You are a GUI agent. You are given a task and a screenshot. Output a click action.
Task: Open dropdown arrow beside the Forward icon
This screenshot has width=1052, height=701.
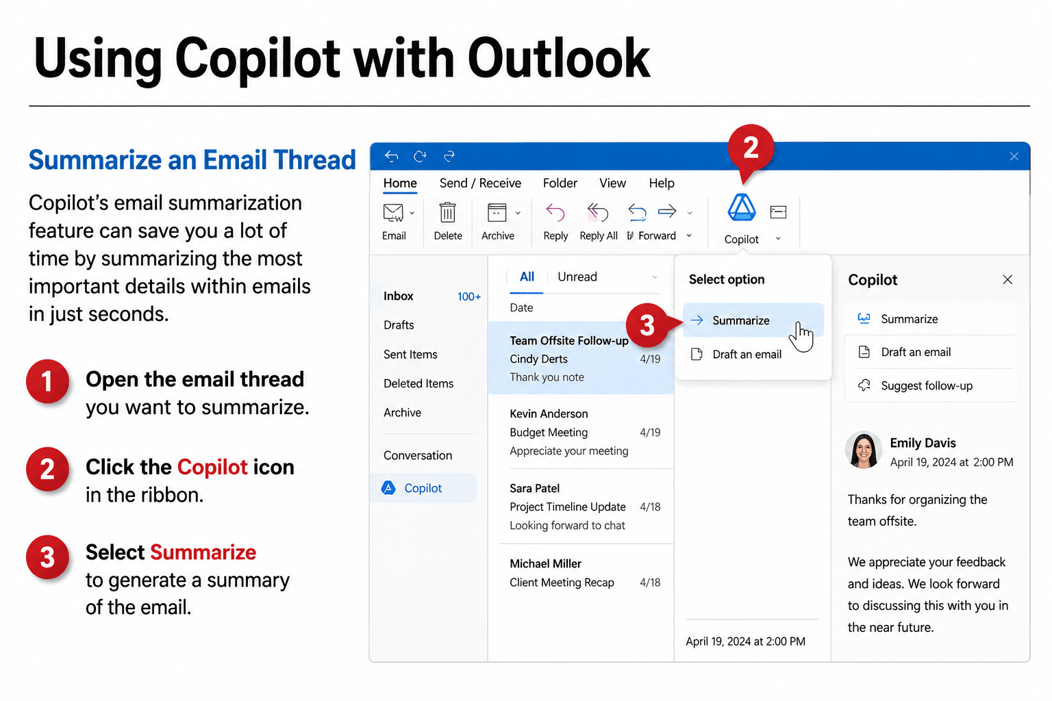(690, 213)
